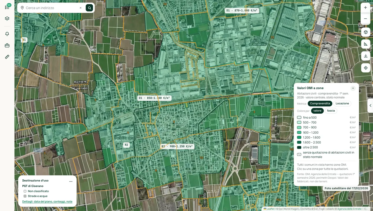373x211 pixels.
Task: Switch metric to Locazione
Action: point(342,103)
